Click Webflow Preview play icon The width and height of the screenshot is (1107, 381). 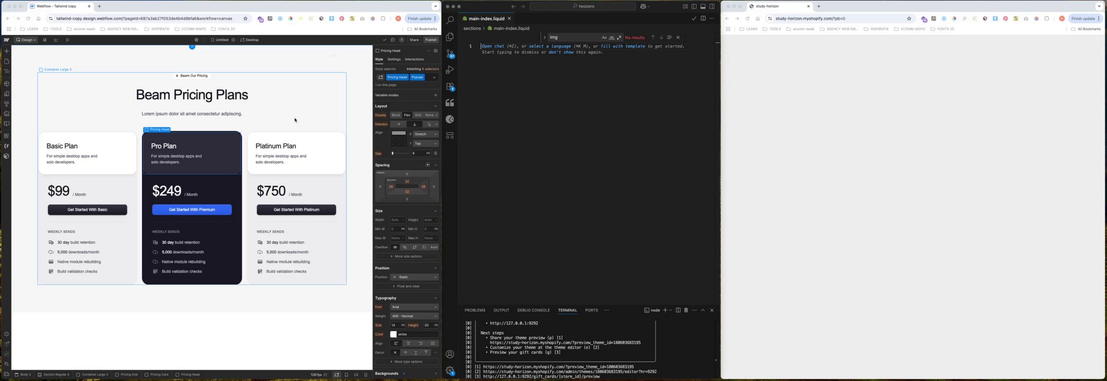(x=68, y=40)
